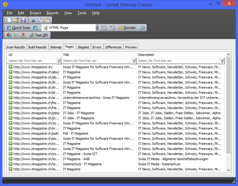Open the Reports menu

[x=53, y=13]
